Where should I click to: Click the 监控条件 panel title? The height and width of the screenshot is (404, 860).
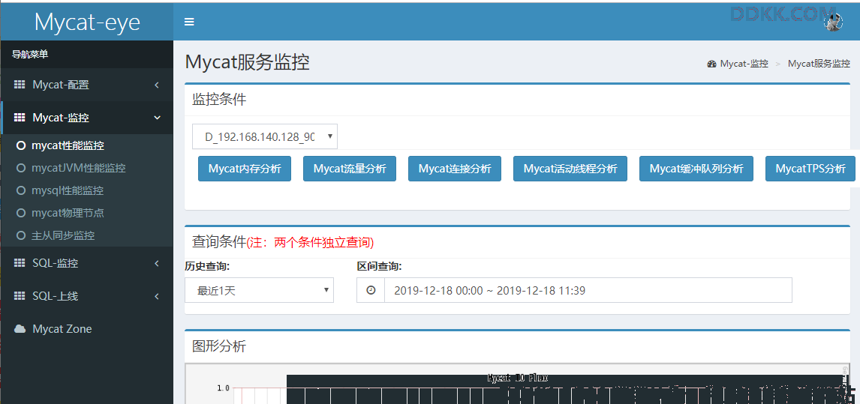[x=219, y=99]
